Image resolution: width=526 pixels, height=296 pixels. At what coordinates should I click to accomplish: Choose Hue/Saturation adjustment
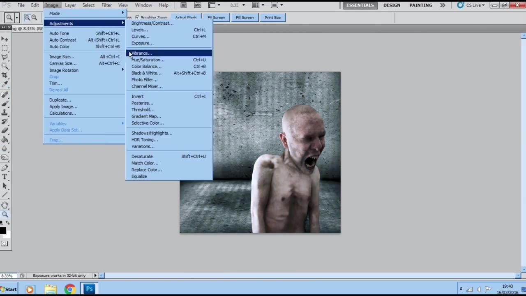coord(169,60)
